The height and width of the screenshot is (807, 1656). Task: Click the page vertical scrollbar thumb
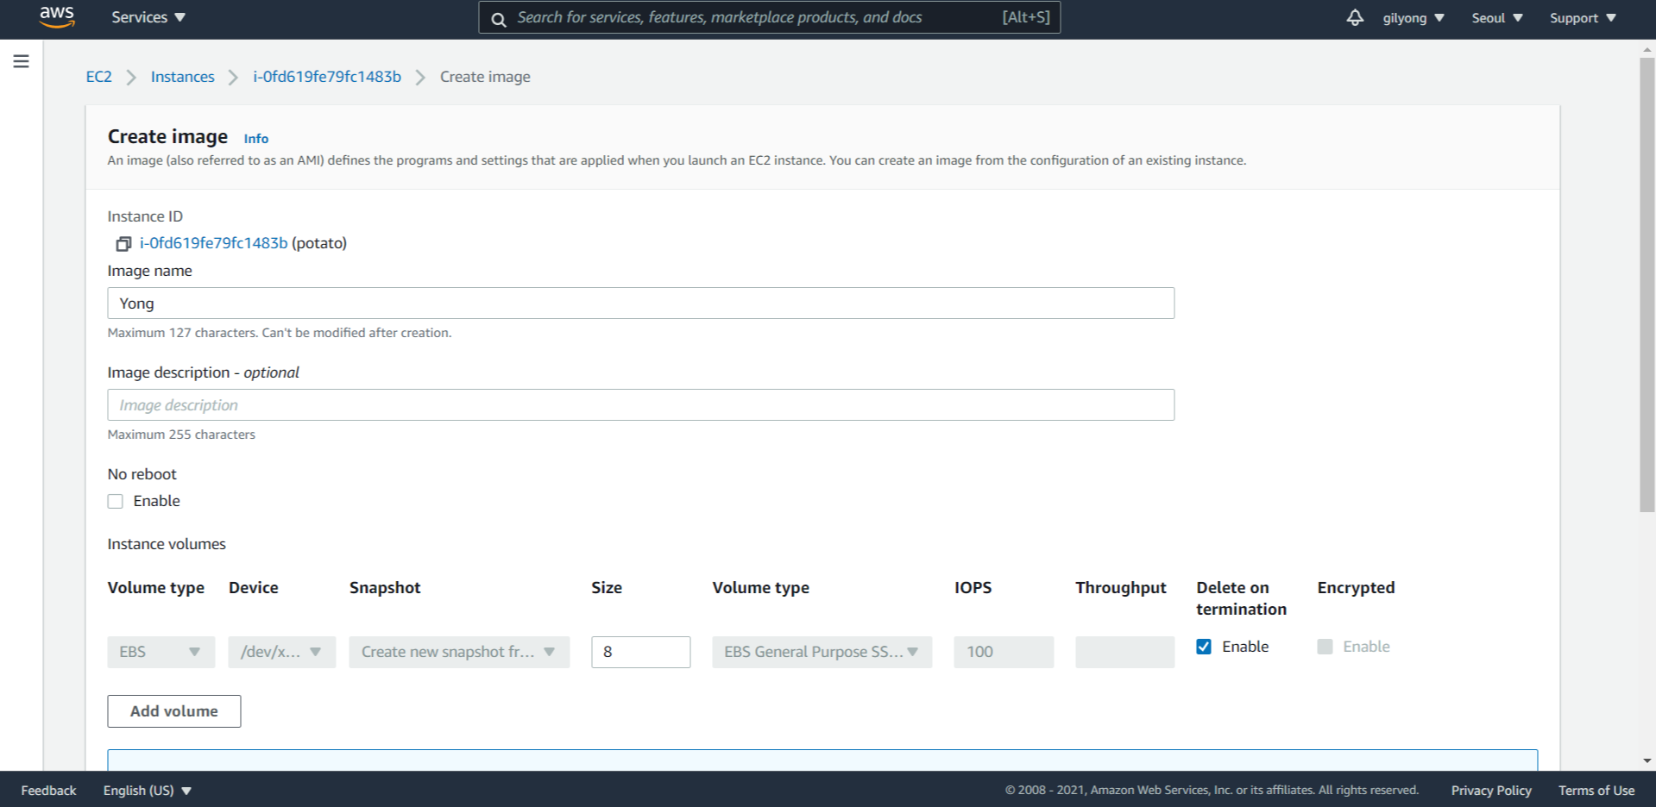[1647, 285]
